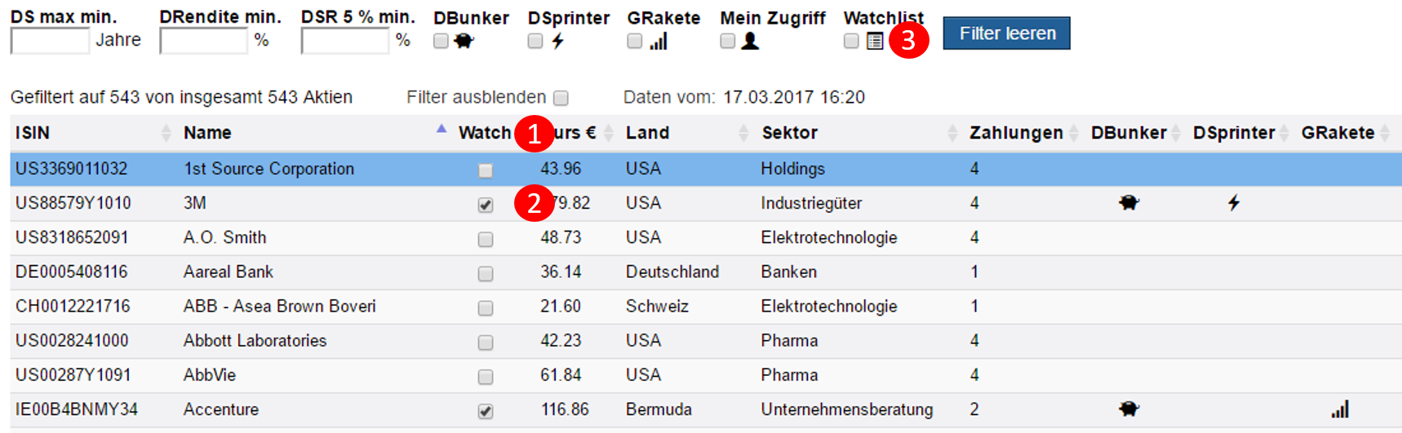Click the bar chart icon in Accenture row

point(1340,409)
